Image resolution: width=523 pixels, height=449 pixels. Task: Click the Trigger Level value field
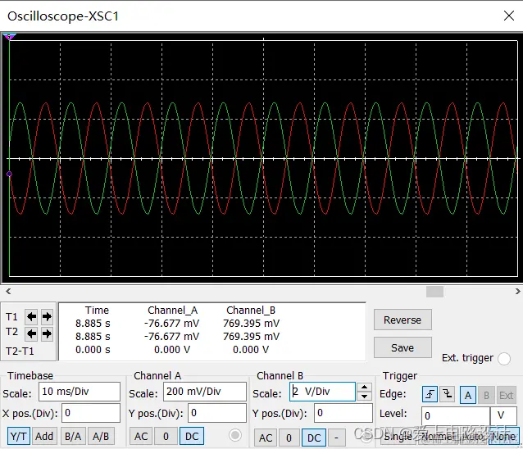point(456,415)
